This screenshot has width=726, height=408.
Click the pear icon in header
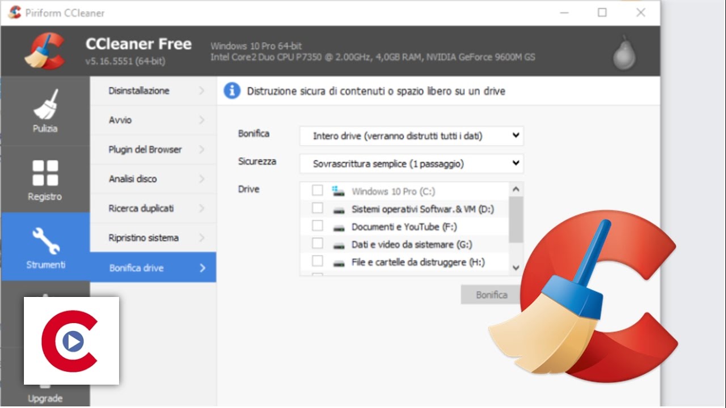pyautogui.click(x=624, y=53)
